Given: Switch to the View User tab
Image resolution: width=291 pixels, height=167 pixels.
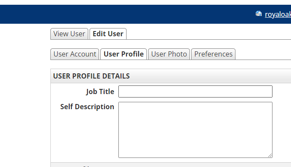Looking at the screenshot, I should (x=69, y=34).
